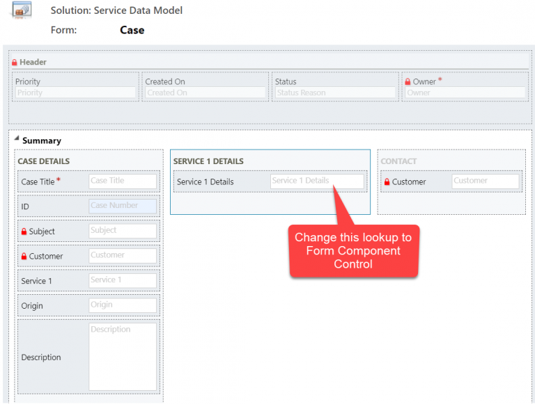Click the solution icon at top left
535x404 pixels.
click(22, 10)
